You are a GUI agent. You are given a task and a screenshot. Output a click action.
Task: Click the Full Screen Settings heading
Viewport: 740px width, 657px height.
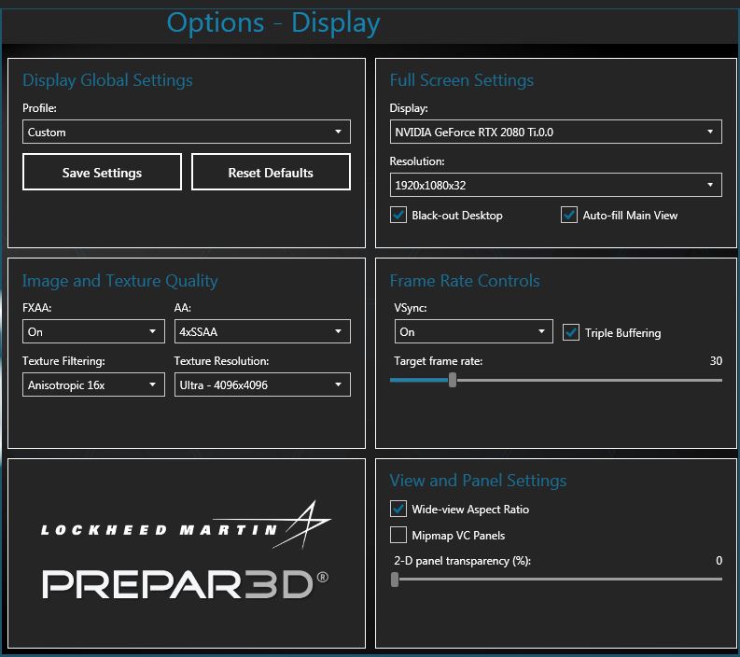(462, 80)
